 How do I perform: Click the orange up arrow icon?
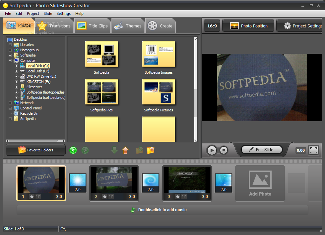[x=125, y=150]
